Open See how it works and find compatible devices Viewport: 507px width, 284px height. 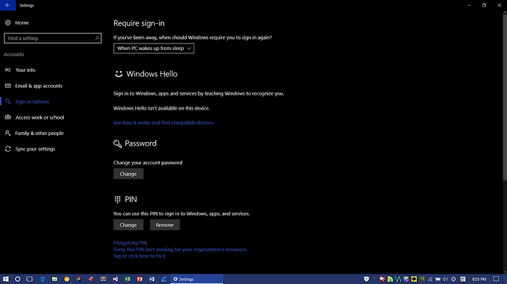163,122
